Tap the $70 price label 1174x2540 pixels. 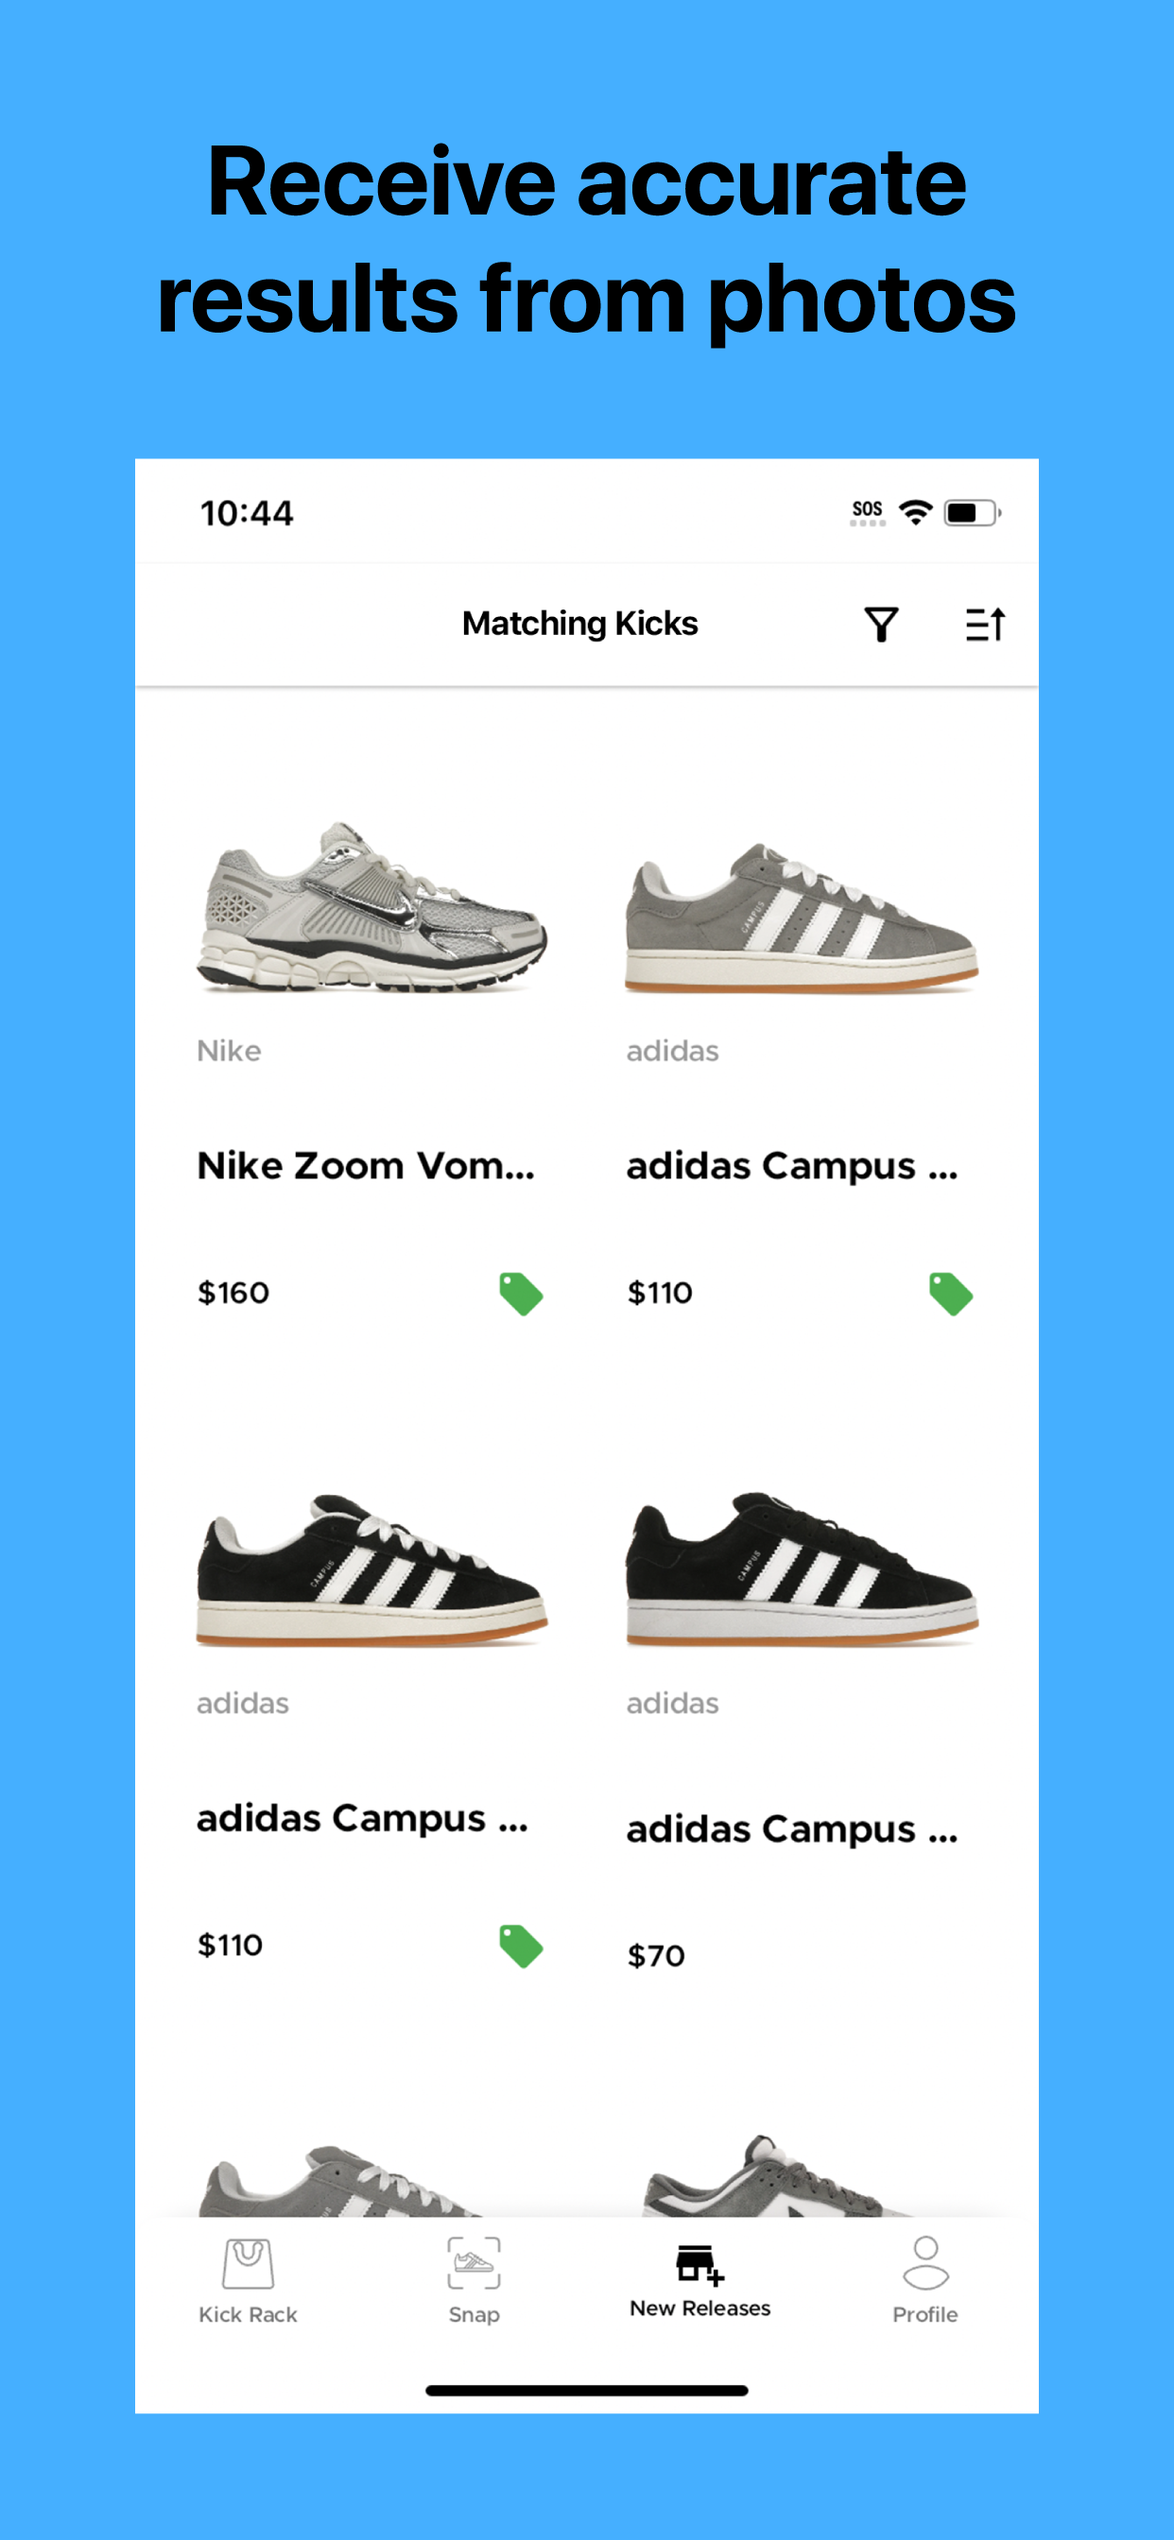[x=656, y=1955]
